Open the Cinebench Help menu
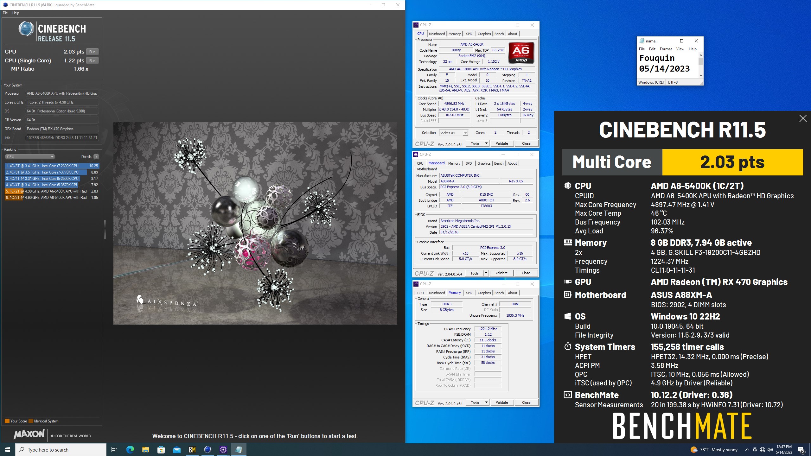This screenshot has width=811, height=456. coord(16,13)
